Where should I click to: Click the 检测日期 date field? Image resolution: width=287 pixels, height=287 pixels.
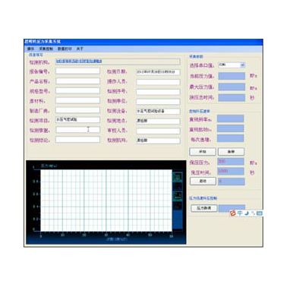click(158, 72)
